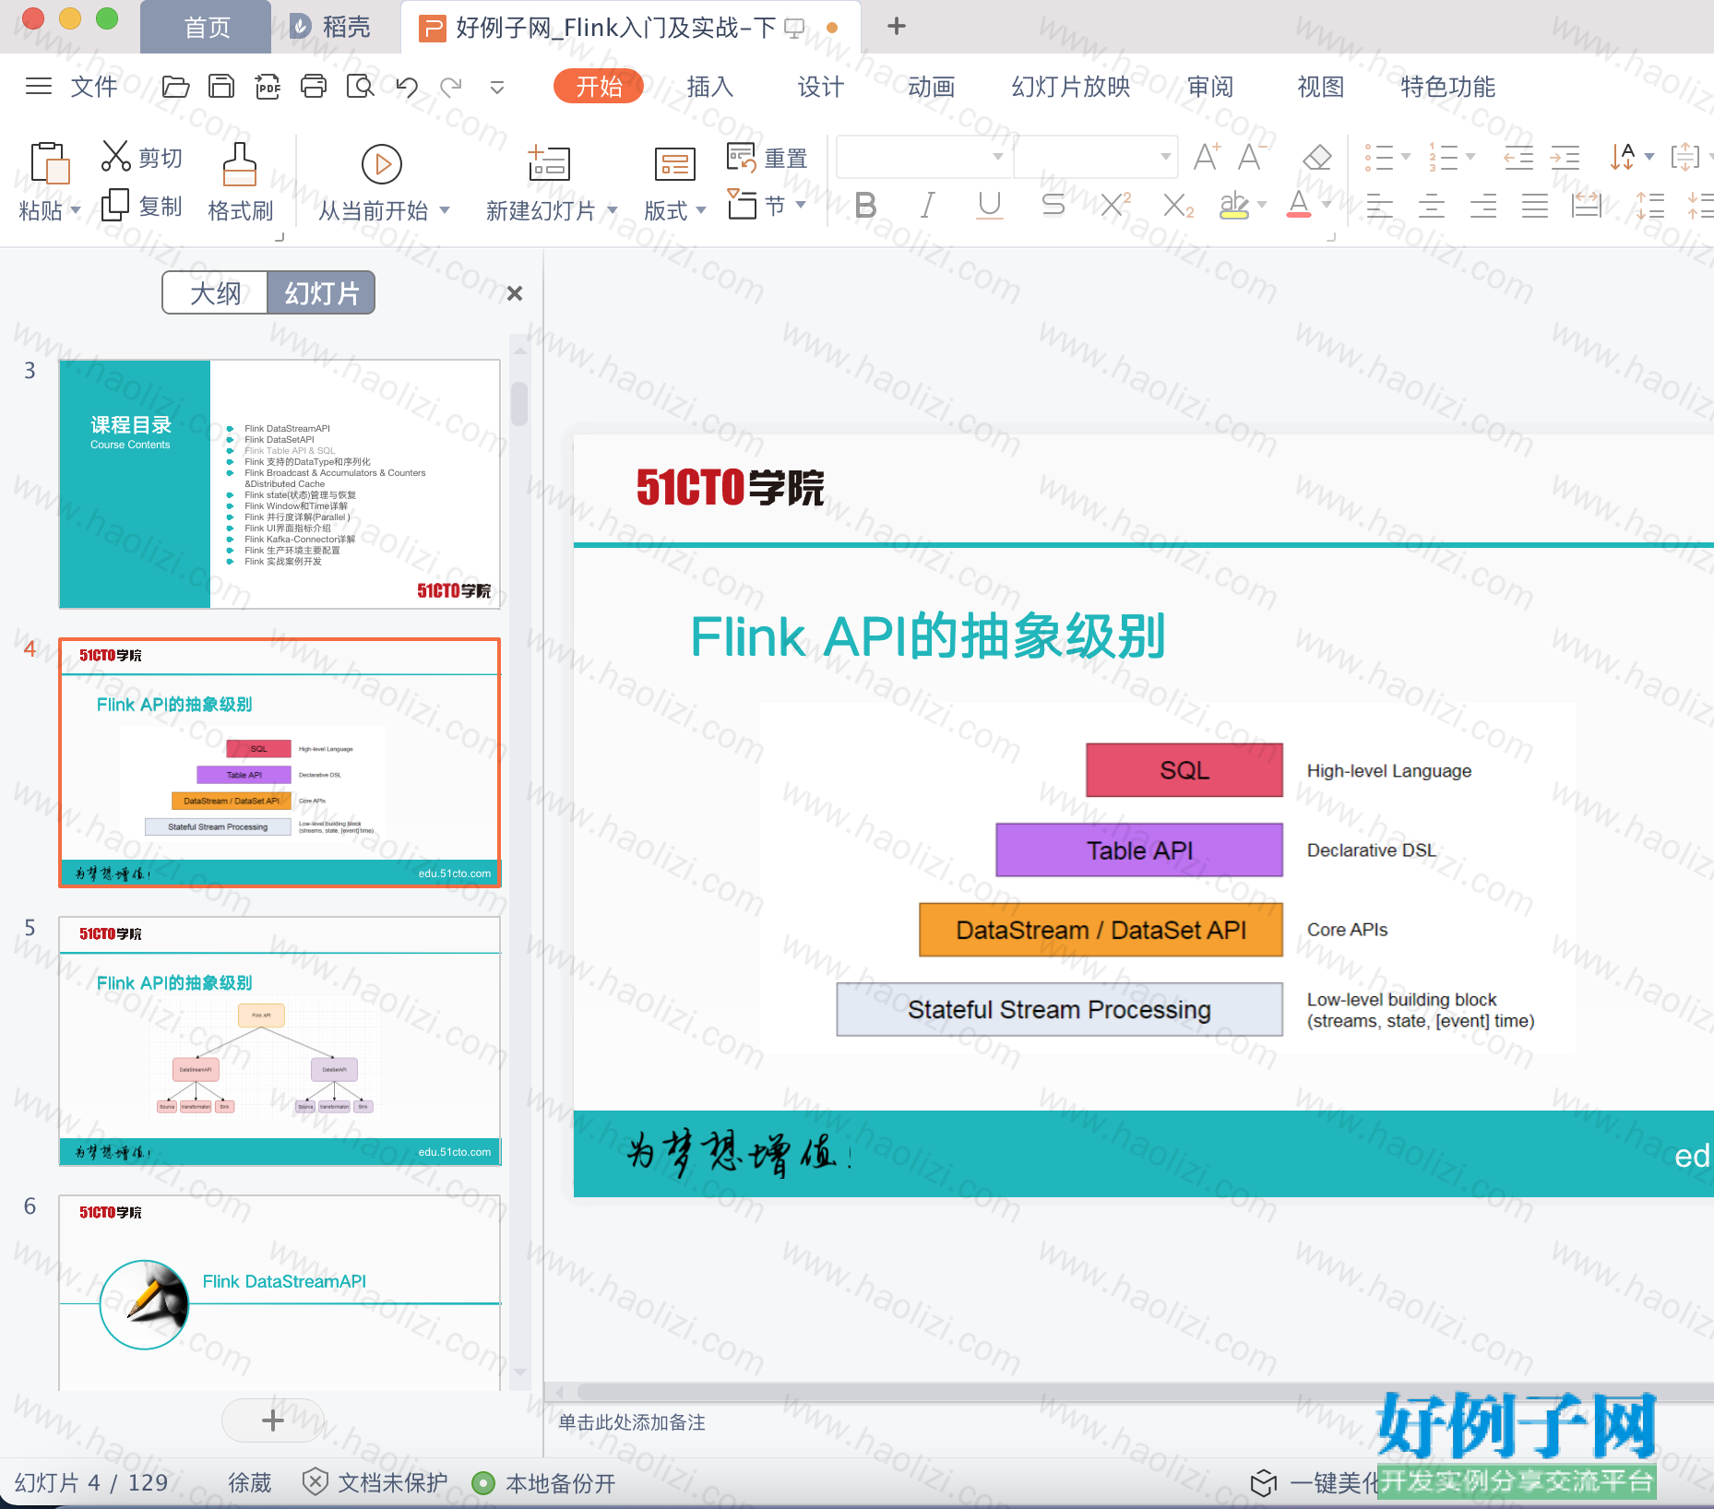Open the 文件 menu

point(94,87)
